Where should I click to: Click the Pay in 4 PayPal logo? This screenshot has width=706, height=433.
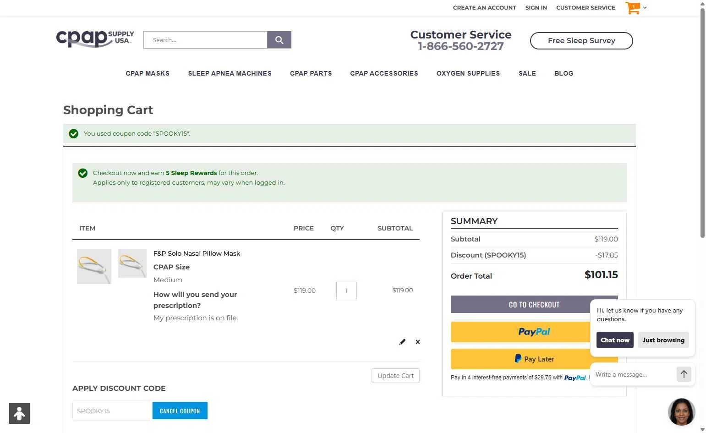tap(575, 378)
